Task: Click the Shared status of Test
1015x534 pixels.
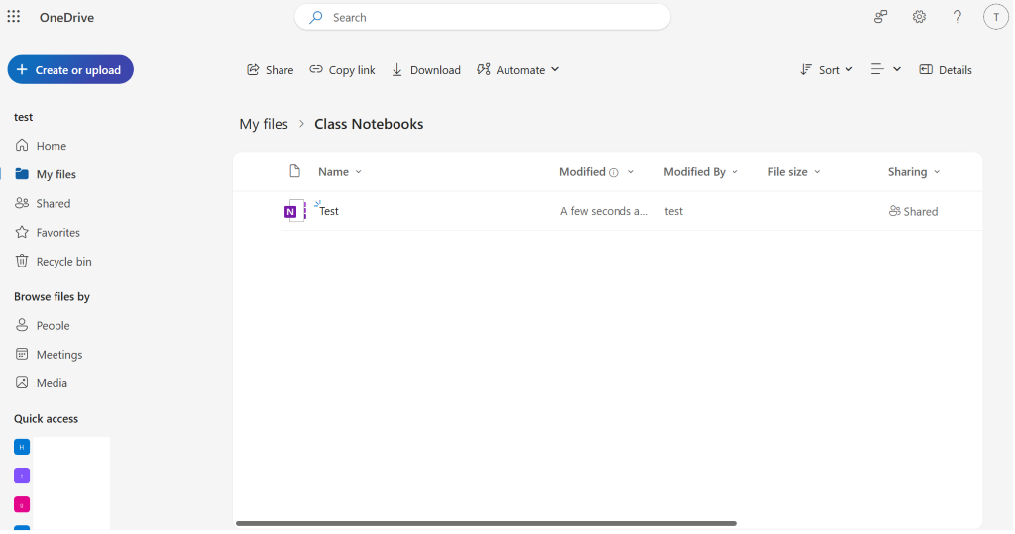Action: tap(913, 212)
